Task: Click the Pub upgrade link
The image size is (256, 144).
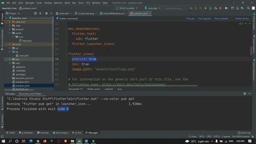Action: (x=204, y=18)
